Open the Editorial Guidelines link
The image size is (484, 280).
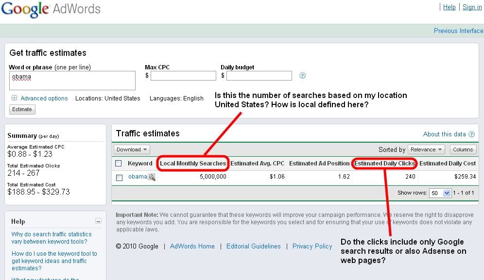(x=254, y=246)
